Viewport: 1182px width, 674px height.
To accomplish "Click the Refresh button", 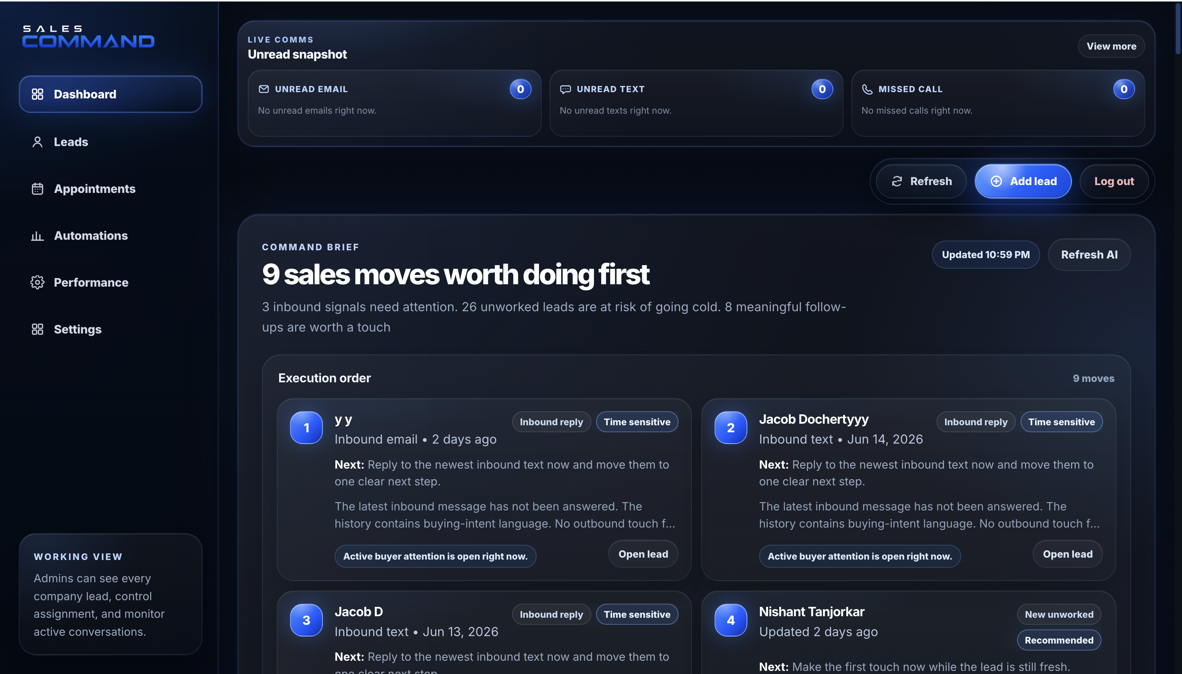I will [921, 182].
